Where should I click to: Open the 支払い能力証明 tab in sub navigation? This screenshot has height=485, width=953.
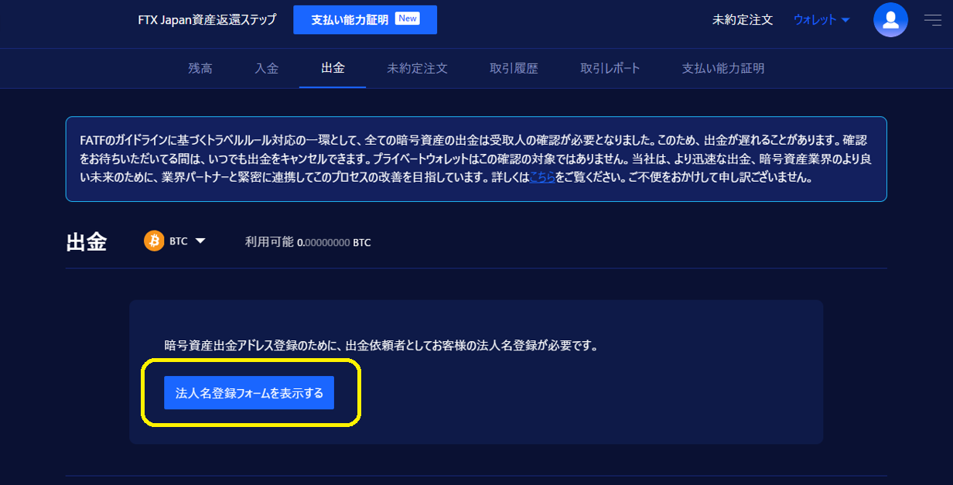tap(723, 68)
